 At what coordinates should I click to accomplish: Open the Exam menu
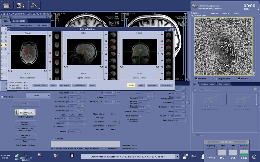pos(4,17)
